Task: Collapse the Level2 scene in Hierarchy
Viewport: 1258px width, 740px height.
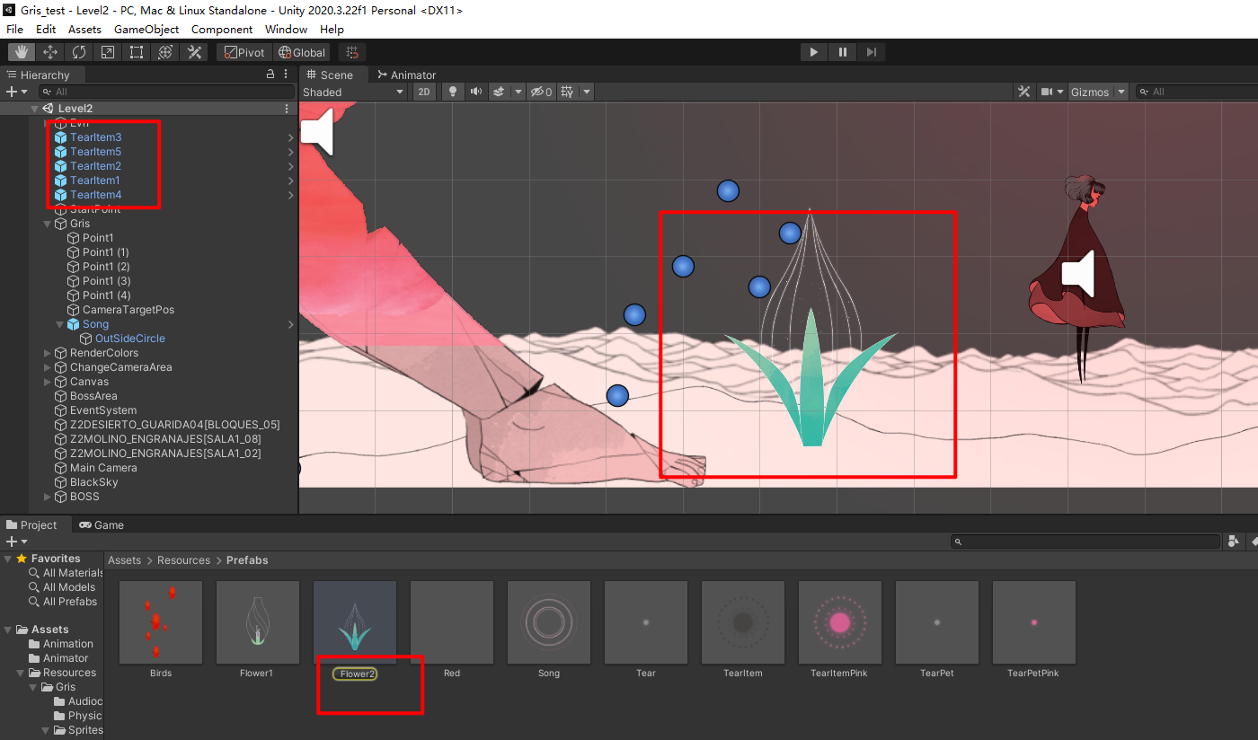Action: point(34,109)
